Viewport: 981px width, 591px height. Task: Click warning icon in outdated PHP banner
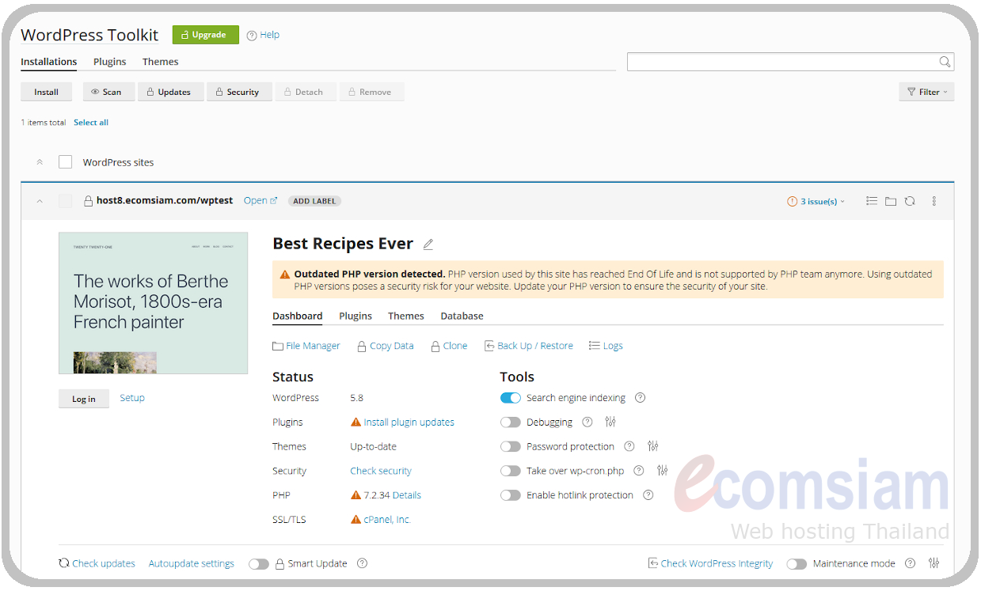point(285,275)
